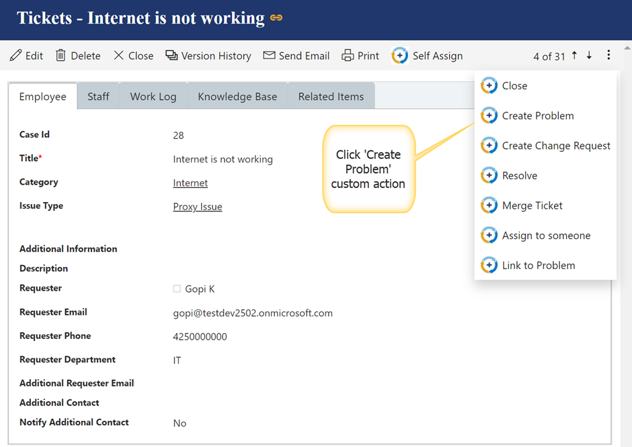Go to previous ticket with up arrow
The width and height of the screenshot is (632, 447).
click(574, 56)
